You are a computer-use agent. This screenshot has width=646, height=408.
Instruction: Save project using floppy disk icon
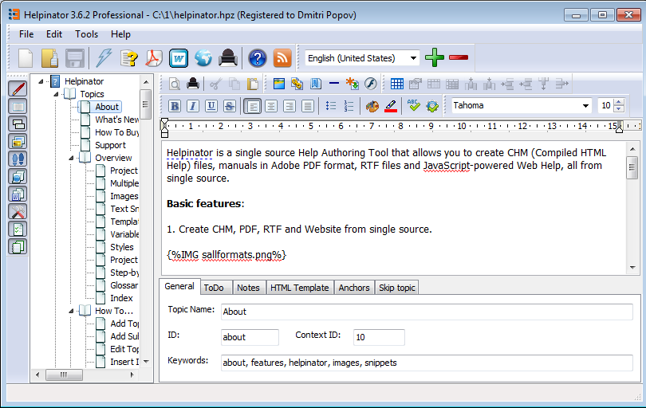coord(75,58)
